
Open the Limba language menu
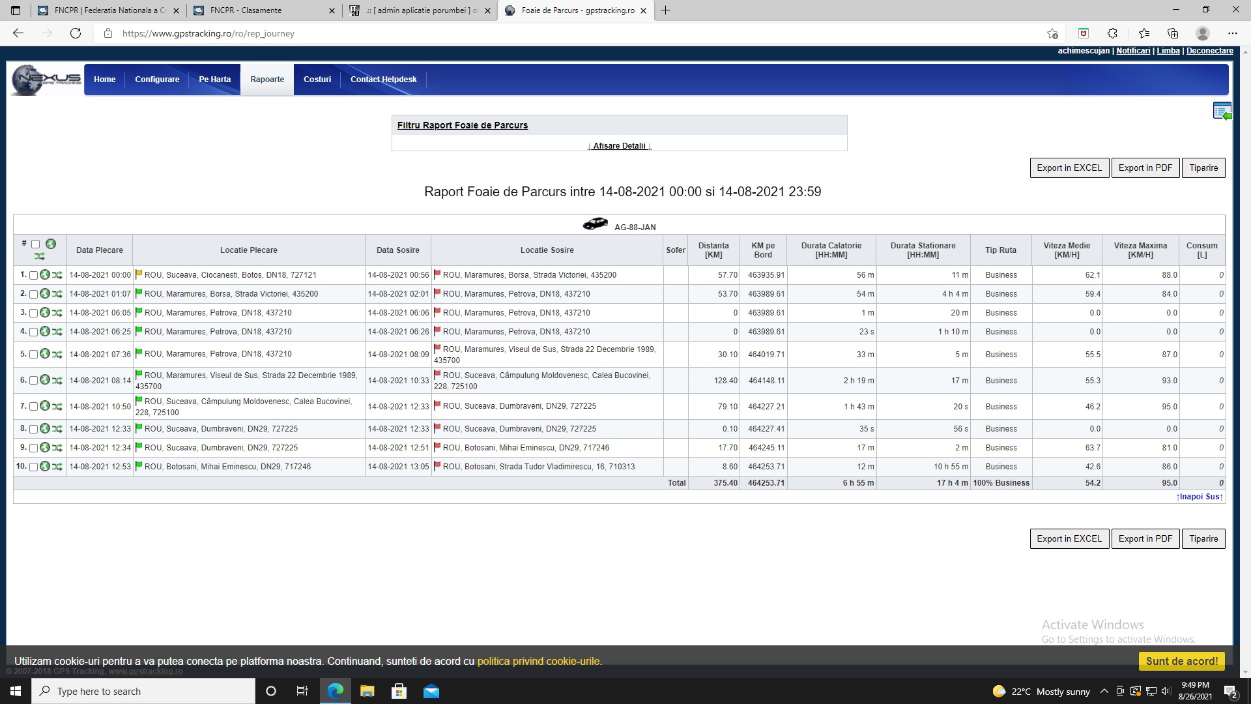(1168, 51)
